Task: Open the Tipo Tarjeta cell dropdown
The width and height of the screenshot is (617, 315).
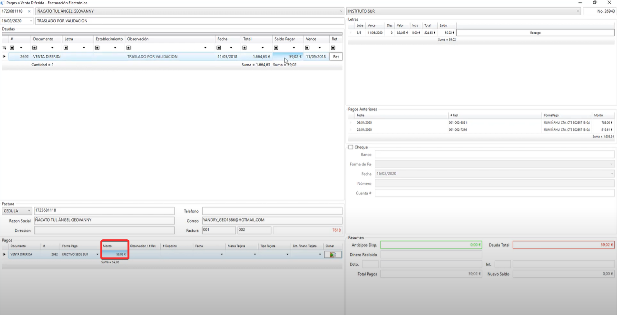Action: [287, 255]
